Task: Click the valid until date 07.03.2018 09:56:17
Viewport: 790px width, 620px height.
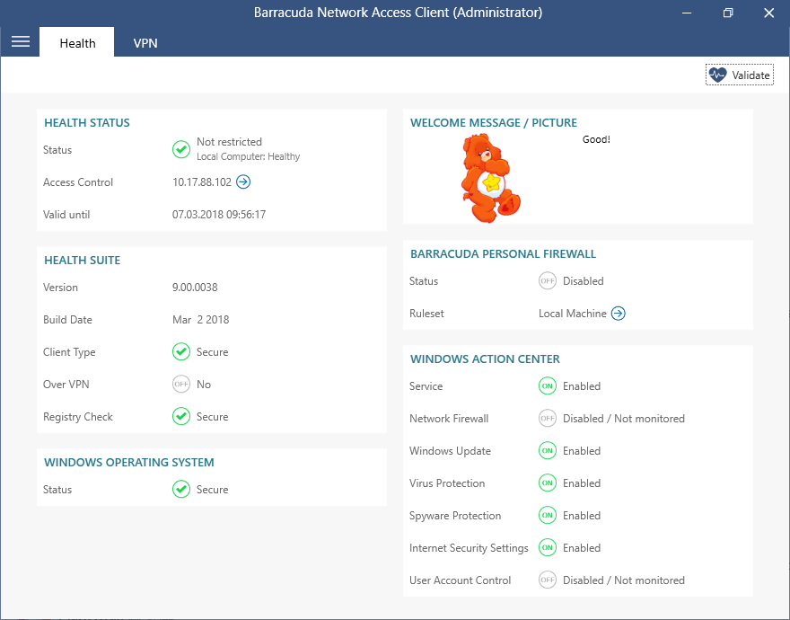Action: pyautogui.click(x=219, y=215)
